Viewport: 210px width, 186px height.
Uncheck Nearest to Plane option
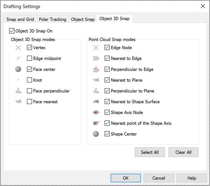pyautogui.click(x=107, y=80)
